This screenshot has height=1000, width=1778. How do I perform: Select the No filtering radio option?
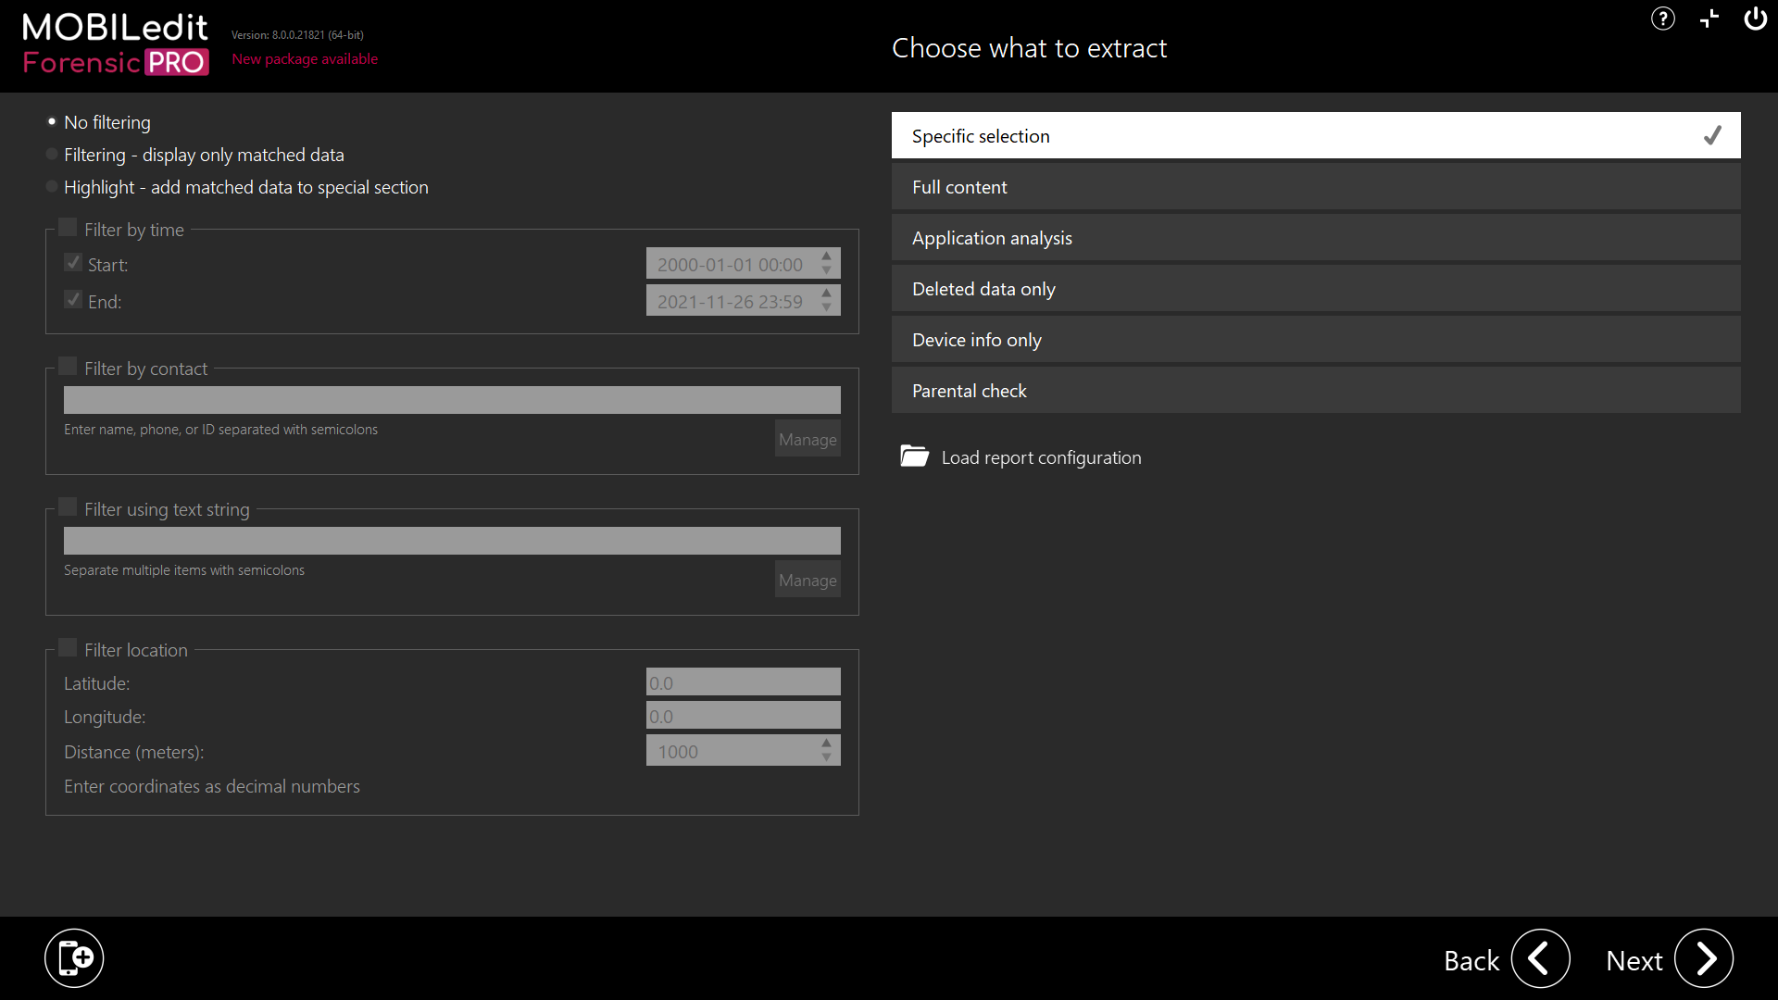click(52, 122)
